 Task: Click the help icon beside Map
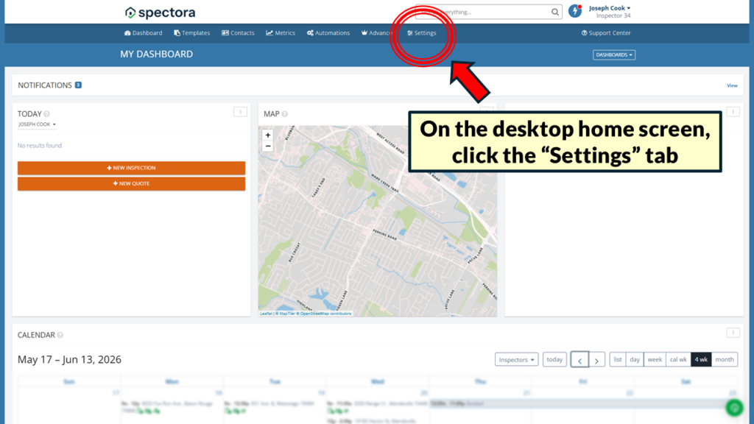[285, 114]
